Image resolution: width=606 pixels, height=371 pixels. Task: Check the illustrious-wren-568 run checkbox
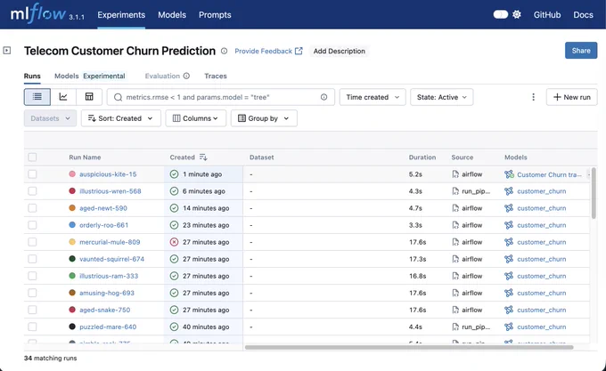(x=32, y=191)
